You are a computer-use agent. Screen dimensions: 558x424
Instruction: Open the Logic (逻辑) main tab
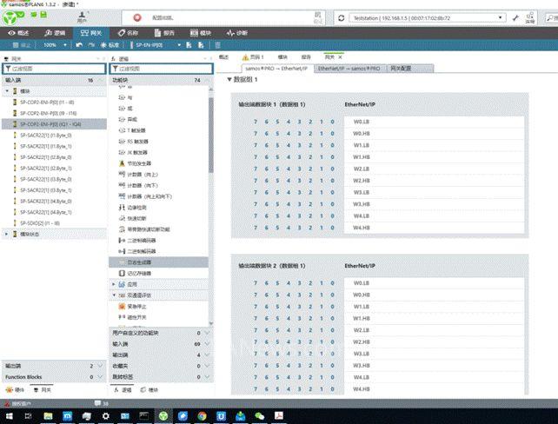pyautogui.click(x=55, y=33)
